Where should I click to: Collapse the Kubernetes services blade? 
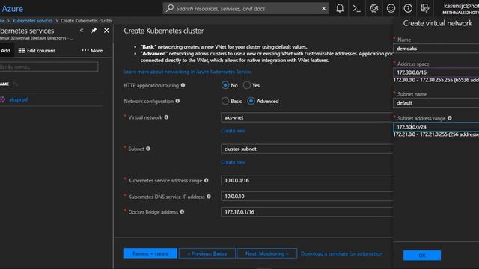point(82,30)
